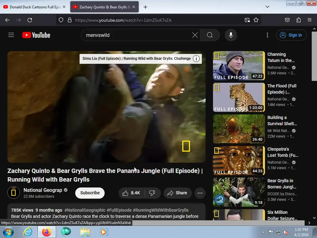Click the #RunningWildWithBearGrylls hashtag
The image size is (317, 238).
click(161, 210)
